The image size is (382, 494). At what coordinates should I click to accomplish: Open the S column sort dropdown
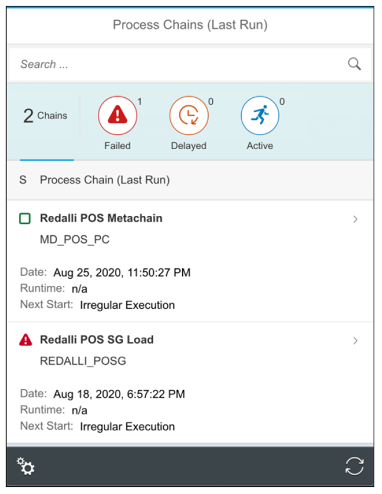24,180
